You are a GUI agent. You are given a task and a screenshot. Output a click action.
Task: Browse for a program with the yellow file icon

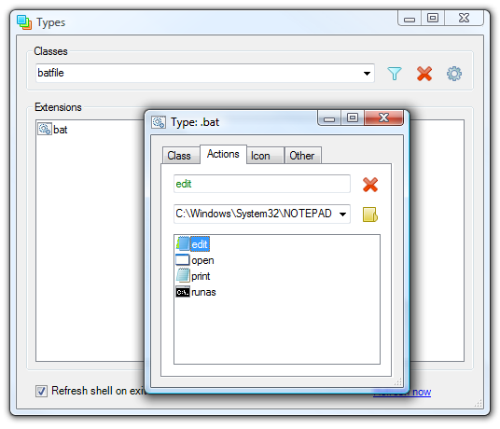[370, 214]
